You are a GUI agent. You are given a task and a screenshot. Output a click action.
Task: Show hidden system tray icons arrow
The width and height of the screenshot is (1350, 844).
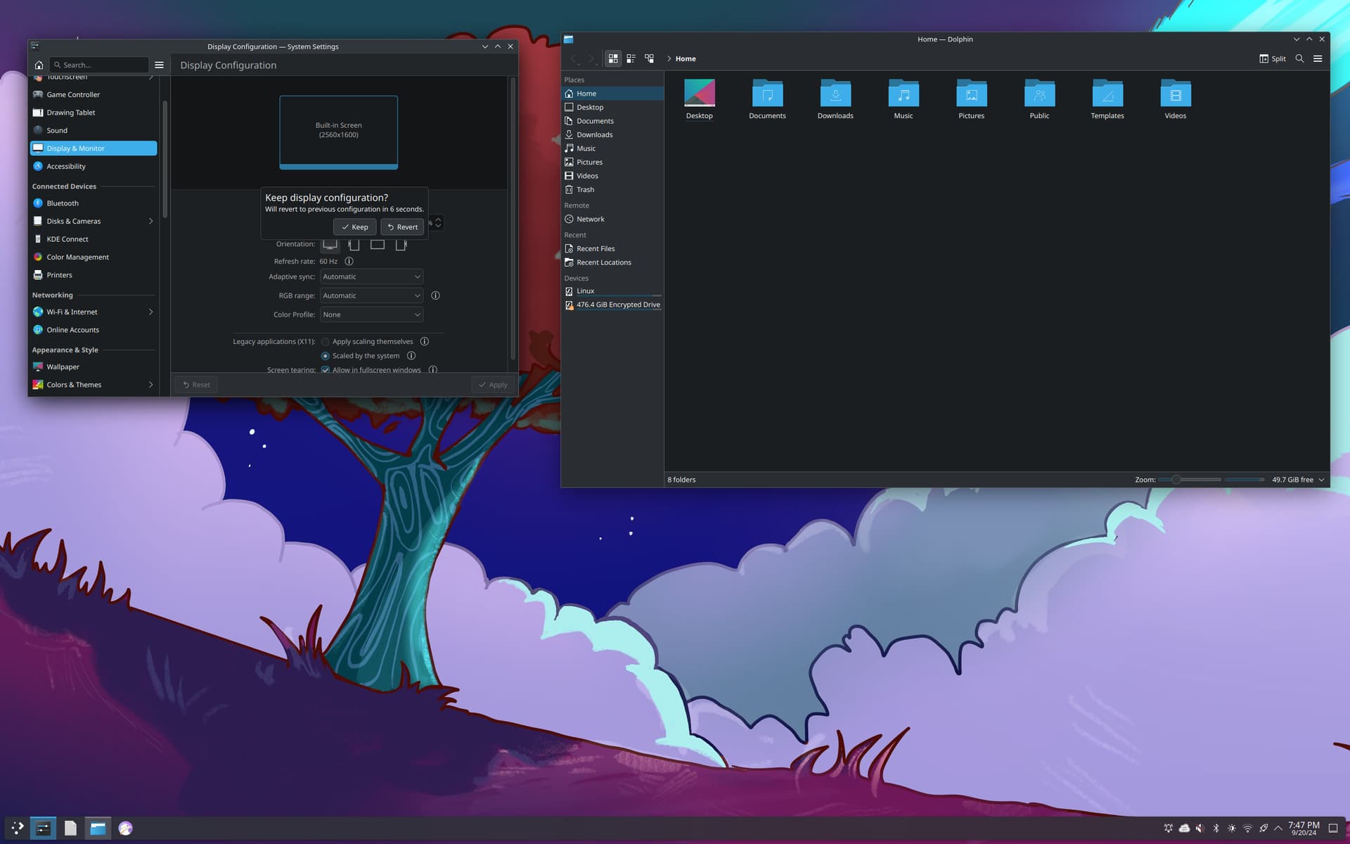tap(1278, 828)
